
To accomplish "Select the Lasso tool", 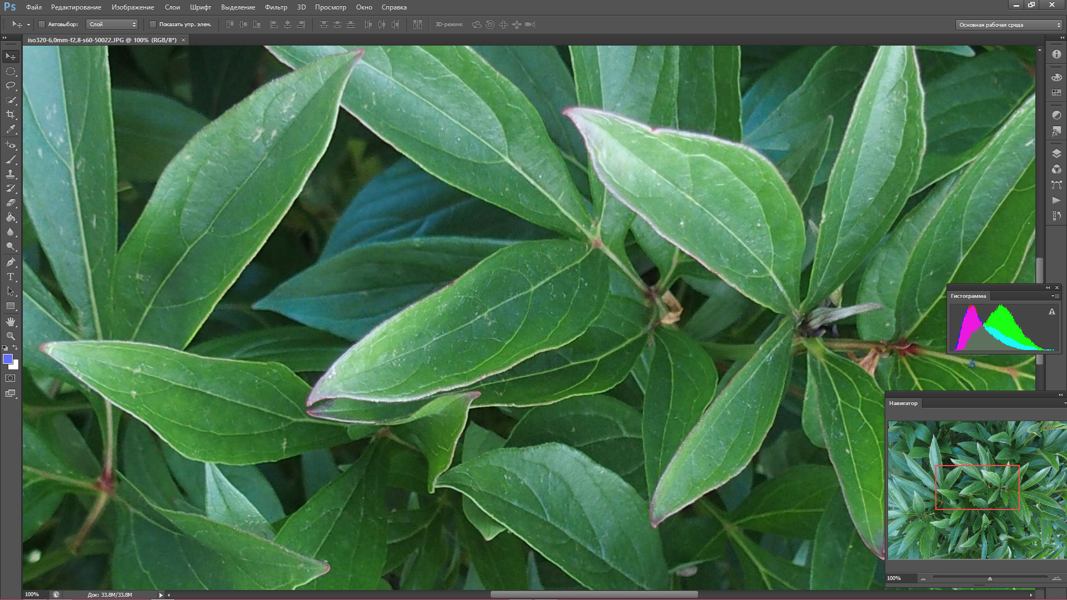I will pos(11,86).
